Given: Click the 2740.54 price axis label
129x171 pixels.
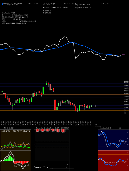Looking at the screenshot, I should (x=126, y=104).
